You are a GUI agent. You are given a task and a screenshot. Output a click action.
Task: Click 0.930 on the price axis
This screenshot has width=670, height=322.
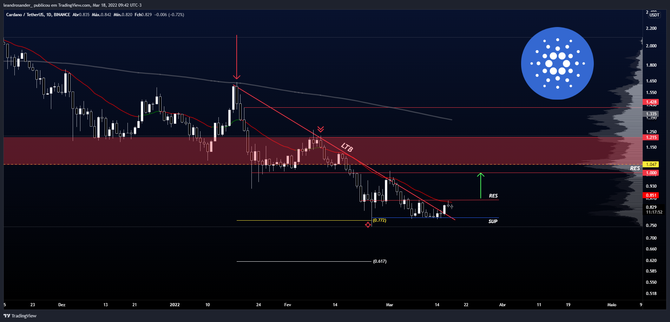pos(651,186)
